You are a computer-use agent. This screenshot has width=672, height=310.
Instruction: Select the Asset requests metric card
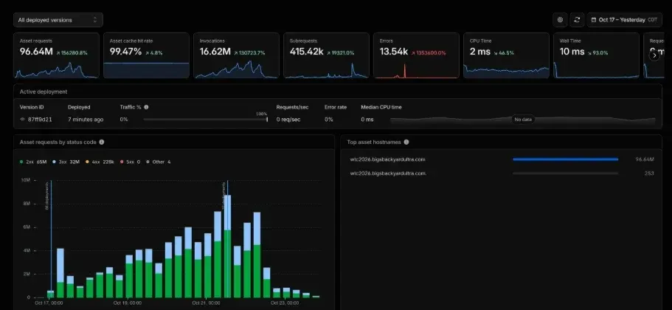pos(56,55)
